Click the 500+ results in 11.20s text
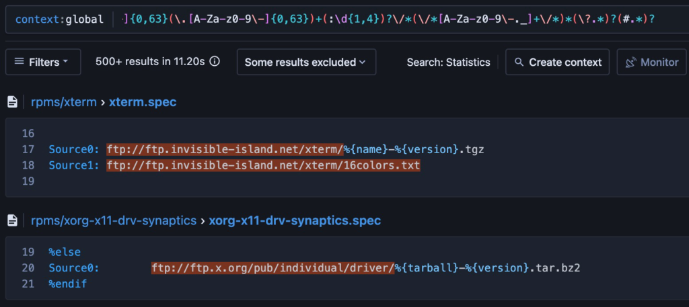This screenshot has height=307, width=689. pos(150,62)
